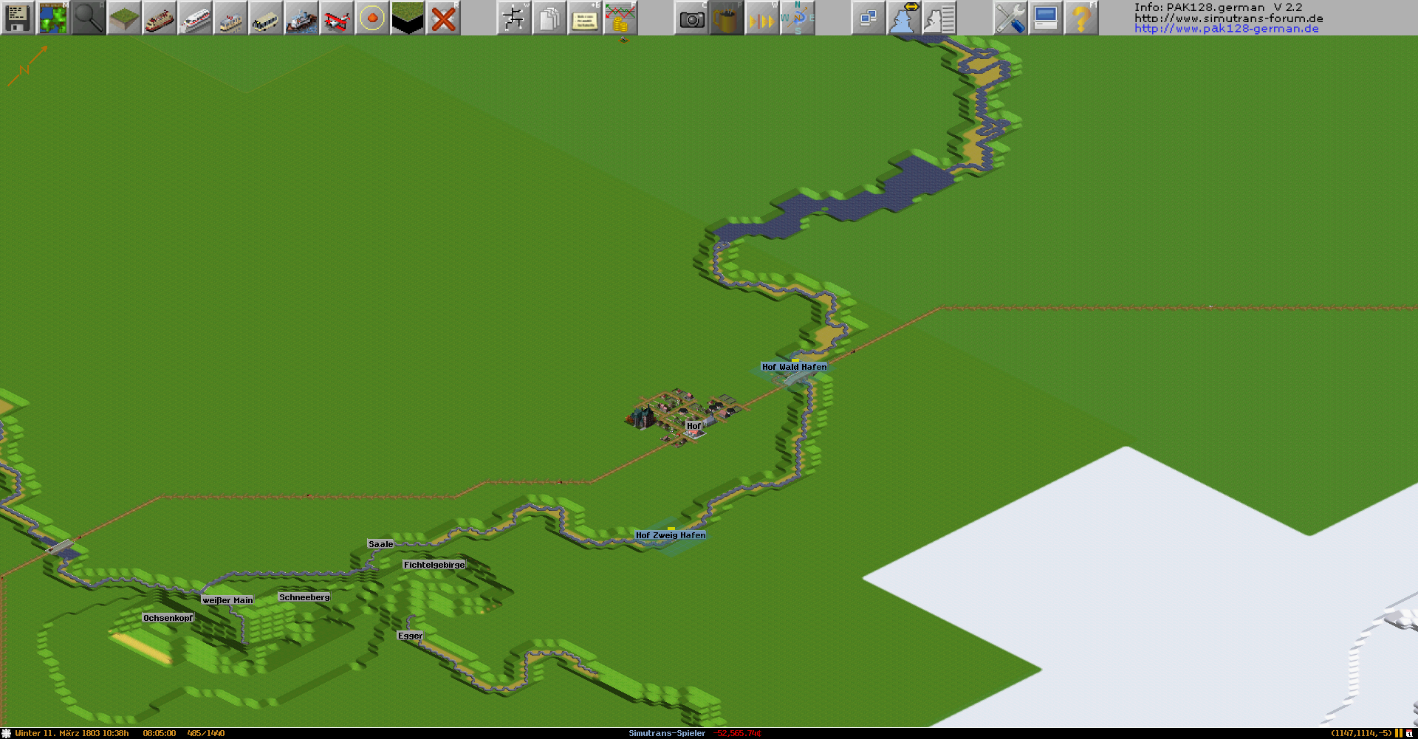Take a screenshot with the camera icon
The height and width of the screenshot is (739, 1418).
pyautogui.click(x=691, y=18)
